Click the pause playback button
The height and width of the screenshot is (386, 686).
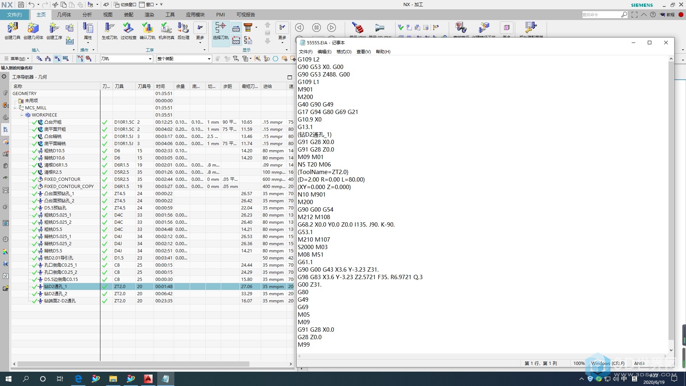click(316, 28)
